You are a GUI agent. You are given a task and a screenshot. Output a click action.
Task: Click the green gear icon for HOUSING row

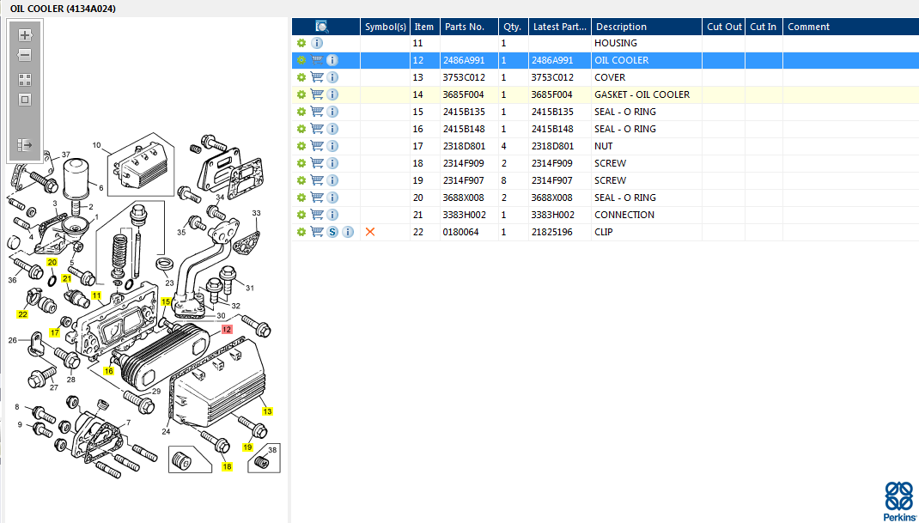coord(301,43)
